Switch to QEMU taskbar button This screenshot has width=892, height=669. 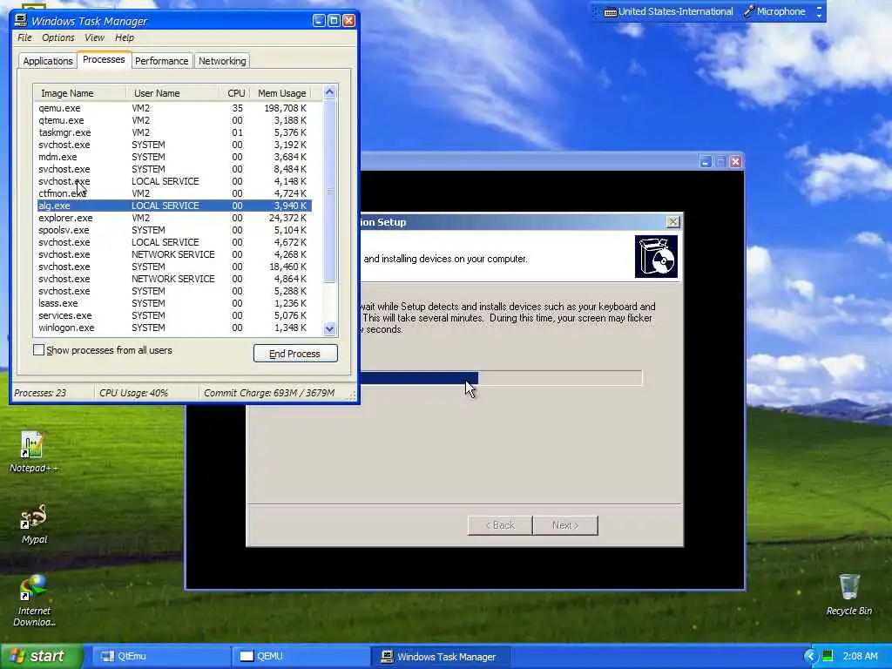click(301, 656)
